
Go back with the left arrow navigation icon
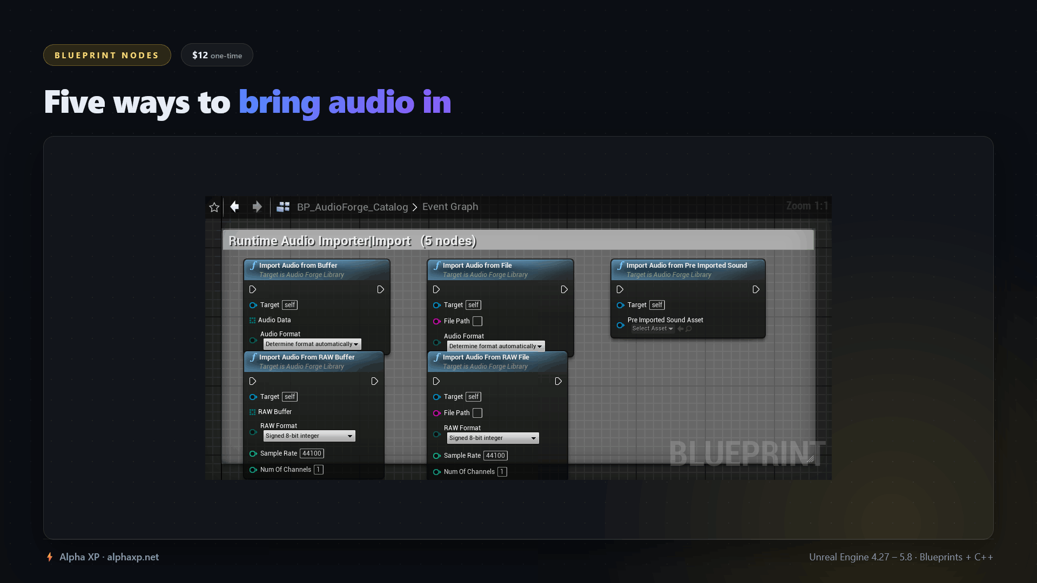click(234, 207)
